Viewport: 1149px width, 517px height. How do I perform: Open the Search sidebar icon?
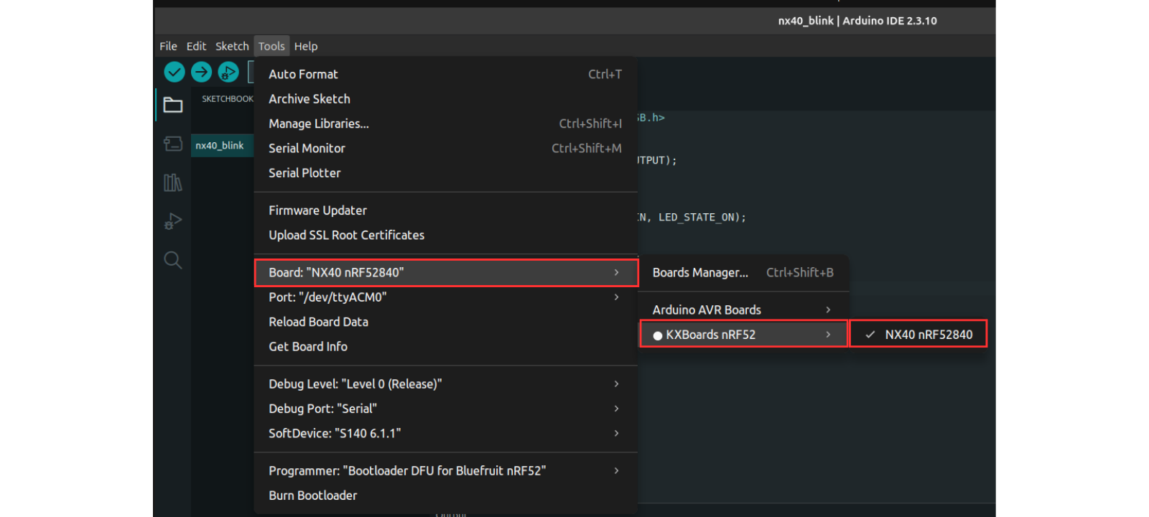pyautogui.click(x=173, y=260)
